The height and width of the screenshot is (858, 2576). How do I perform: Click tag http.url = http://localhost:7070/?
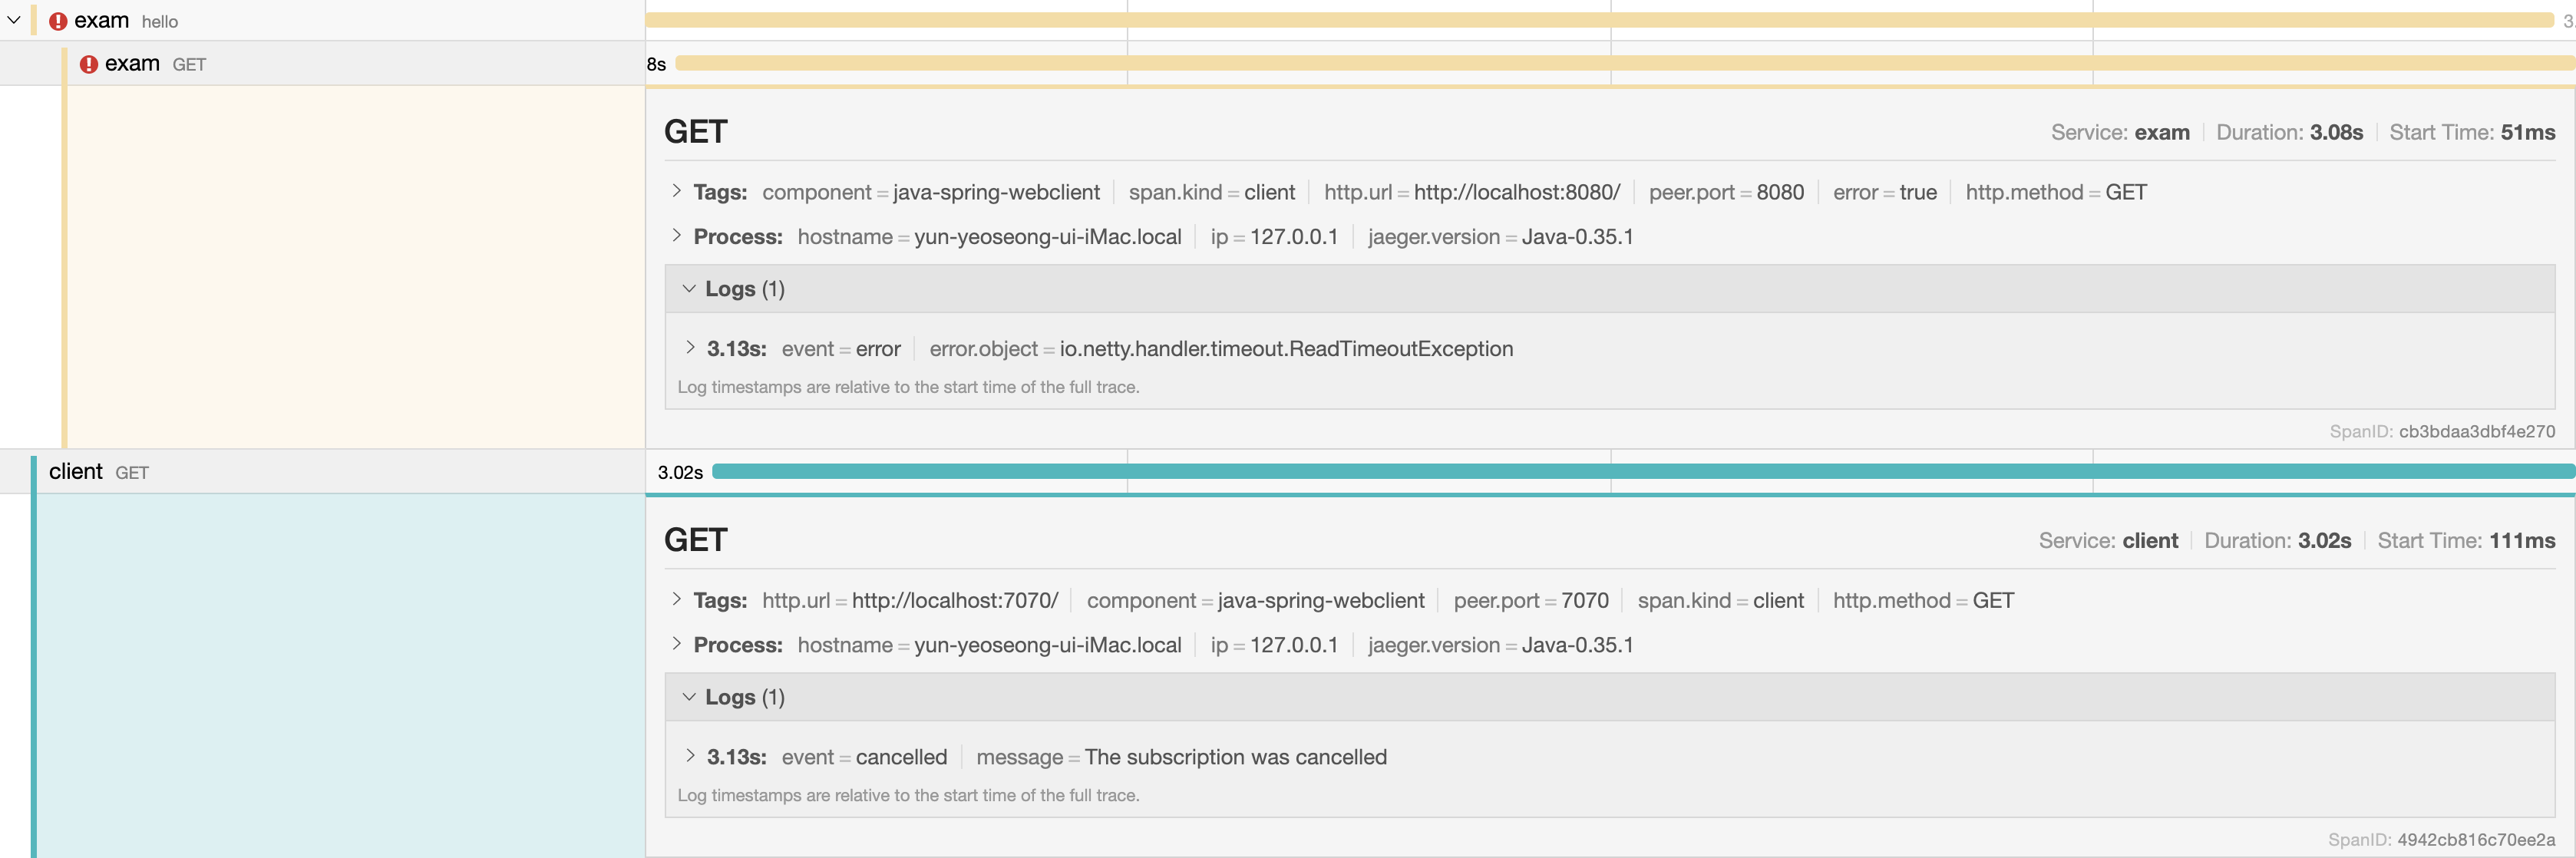click(x=910, y=600)
